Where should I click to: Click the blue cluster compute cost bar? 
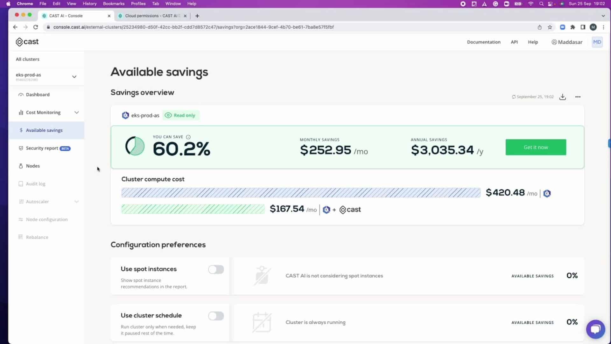(x=301, y=193)
